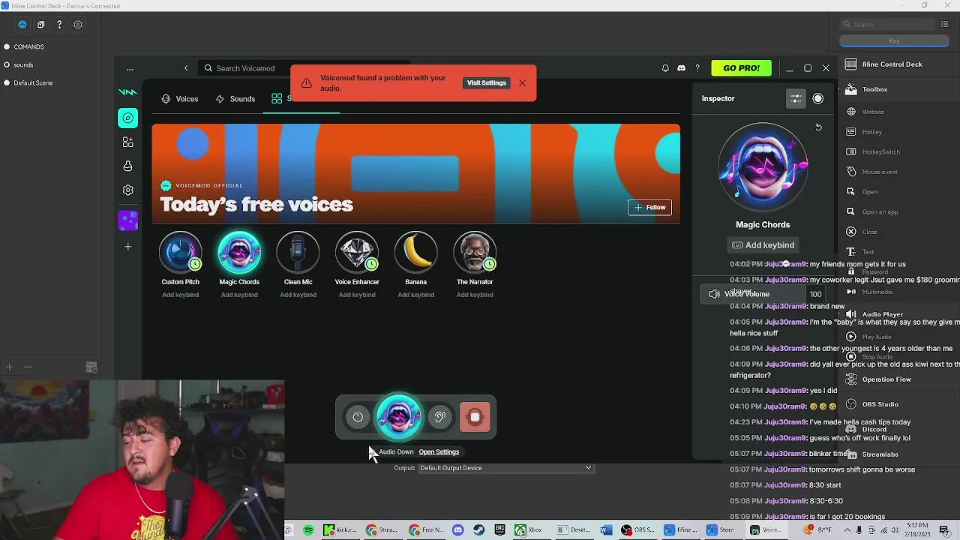
Task: Expand OBS Studio section
Action: (x=880, y=404)
